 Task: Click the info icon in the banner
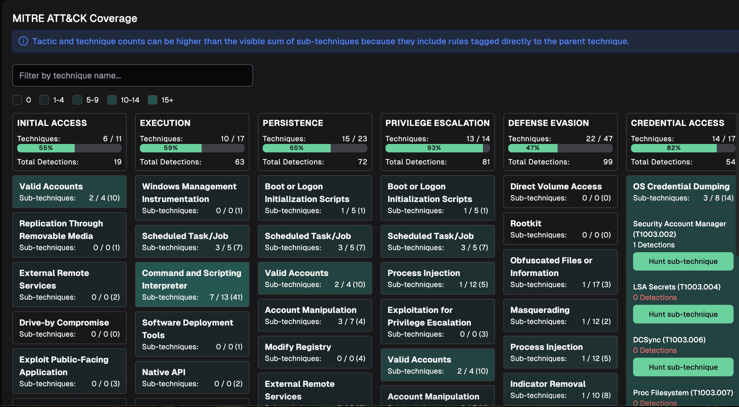23,41
